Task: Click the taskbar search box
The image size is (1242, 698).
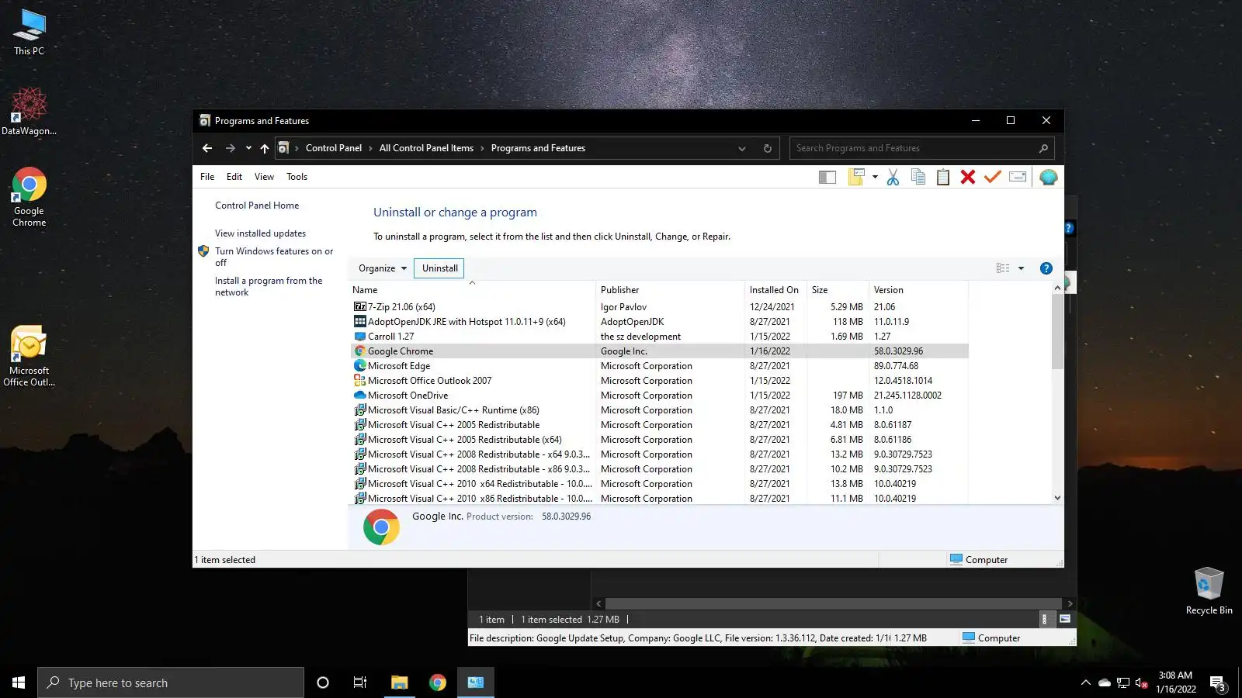Action: [171, 682]
